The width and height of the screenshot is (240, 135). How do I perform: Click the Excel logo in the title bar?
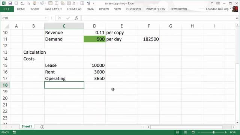coord(4,3)
